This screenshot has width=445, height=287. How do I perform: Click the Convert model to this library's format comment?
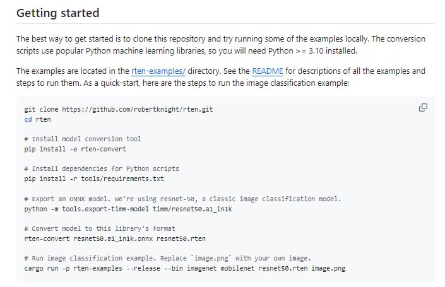pyautogui.click(x=99, y=228)
